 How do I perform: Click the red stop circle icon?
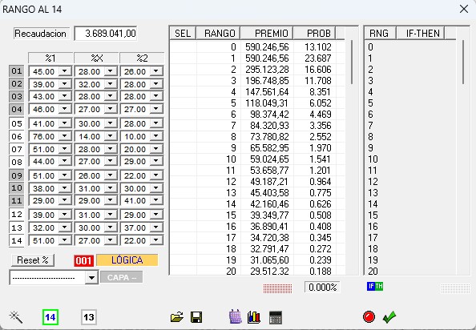pos(369,317)
